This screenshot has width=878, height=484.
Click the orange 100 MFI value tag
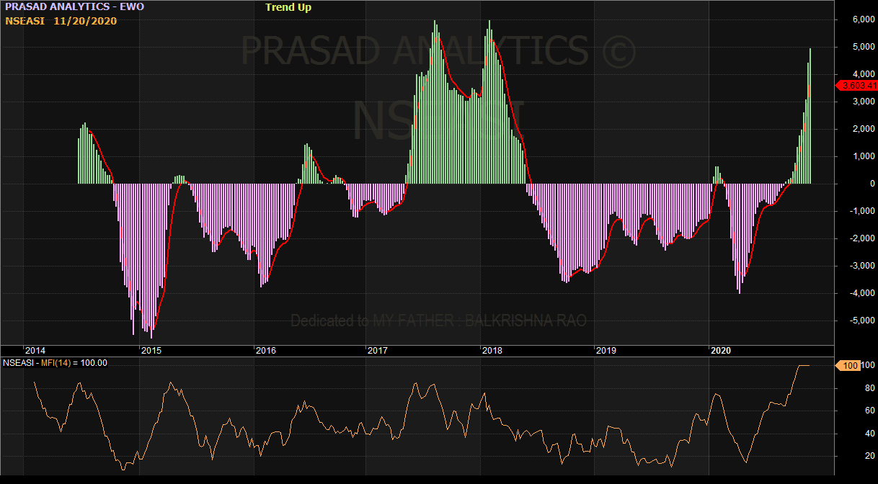click(x=849, y=366)
